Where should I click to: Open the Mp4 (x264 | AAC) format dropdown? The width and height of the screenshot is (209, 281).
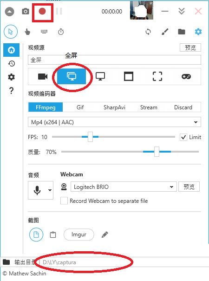pos(114,122)
